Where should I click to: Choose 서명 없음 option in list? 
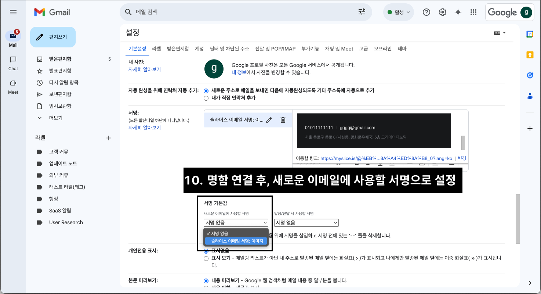236,233
